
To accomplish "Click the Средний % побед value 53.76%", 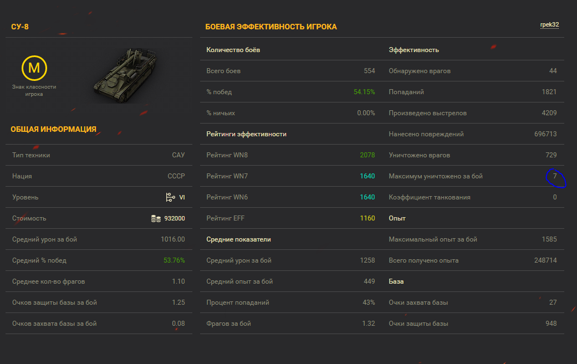I will tap(174, 260).
